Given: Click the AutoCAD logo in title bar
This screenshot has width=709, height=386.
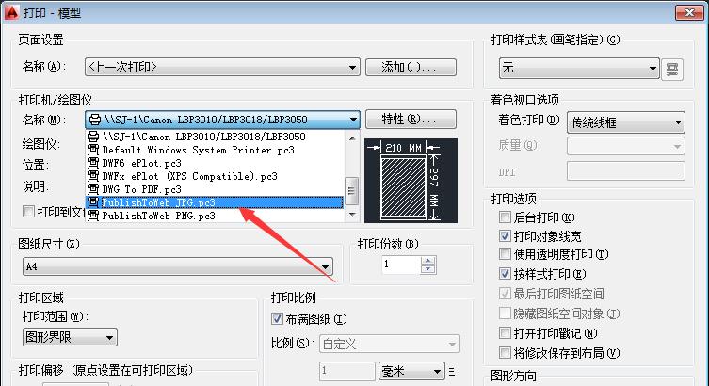Looking at the screenshot, I should click(x=11, y=12).
